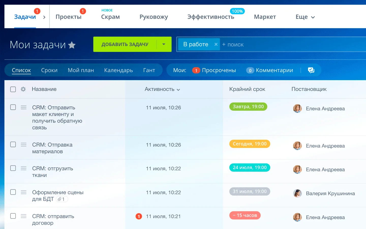Click the chat bubble icon beside Комментарии

[311, 70]
